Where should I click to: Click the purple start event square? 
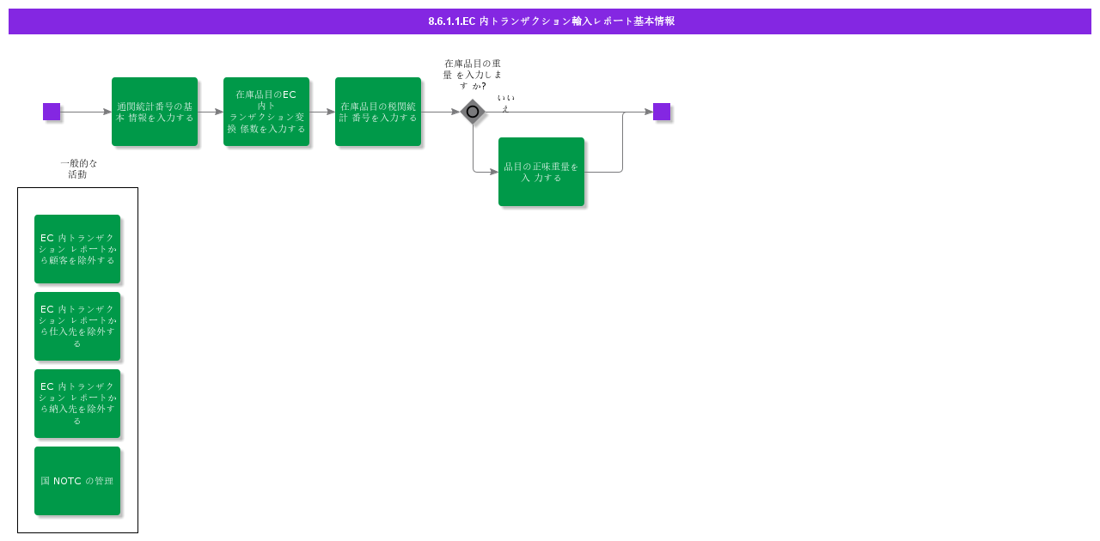coord(52,112)
